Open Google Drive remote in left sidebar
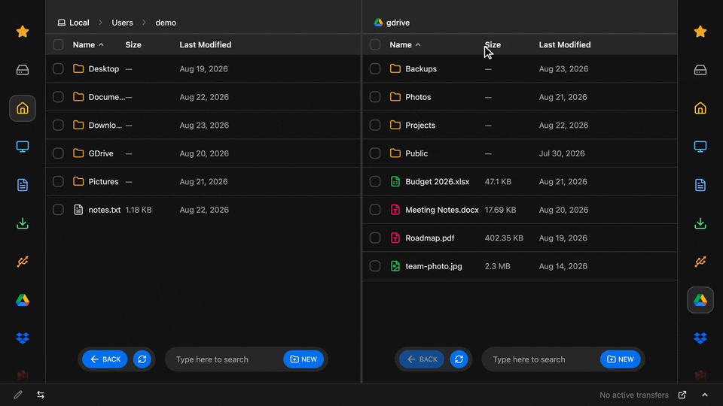The image size is (723, 406). 23,300
